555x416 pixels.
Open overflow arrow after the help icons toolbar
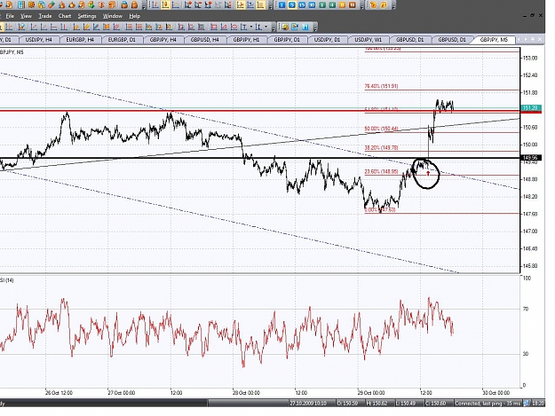(393, 7)
